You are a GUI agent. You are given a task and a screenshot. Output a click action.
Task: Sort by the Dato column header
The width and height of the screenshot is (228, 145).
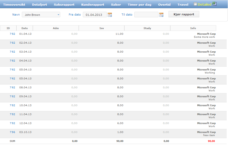click(25, 28)
